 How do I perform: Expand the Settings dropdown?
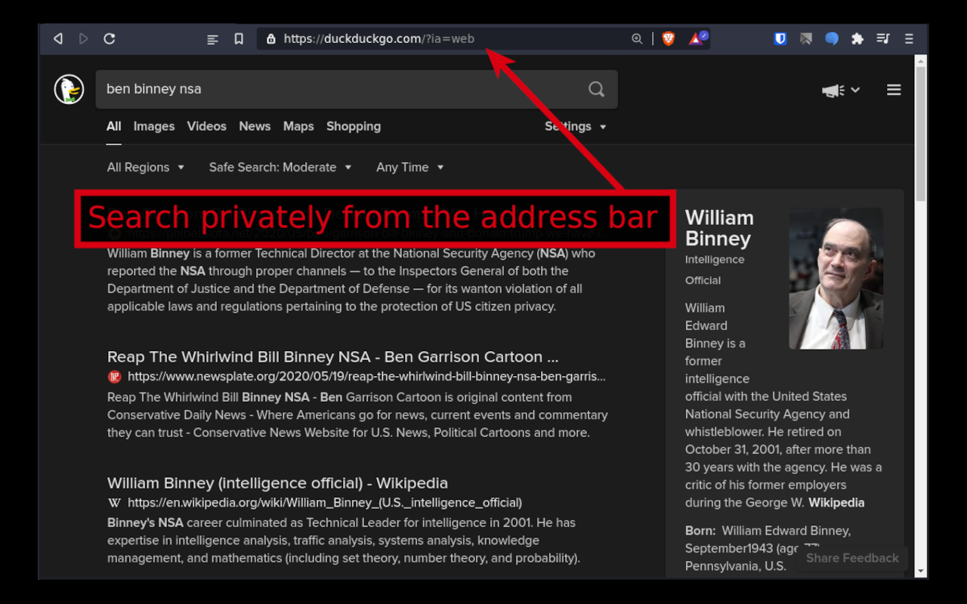(576, 127)
